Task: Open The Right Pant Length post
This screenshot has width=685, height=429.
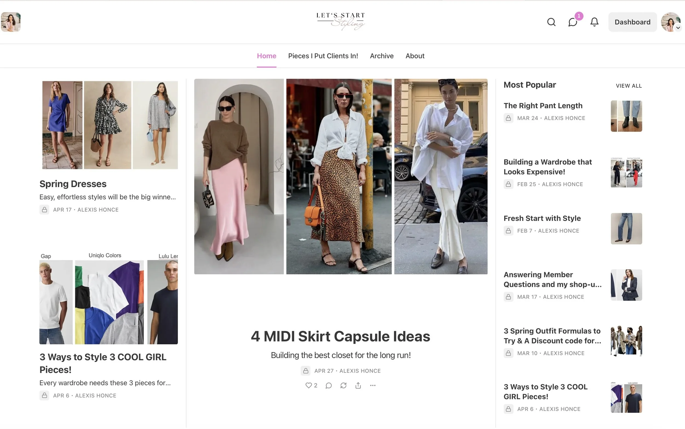Action: click(543, 105)
